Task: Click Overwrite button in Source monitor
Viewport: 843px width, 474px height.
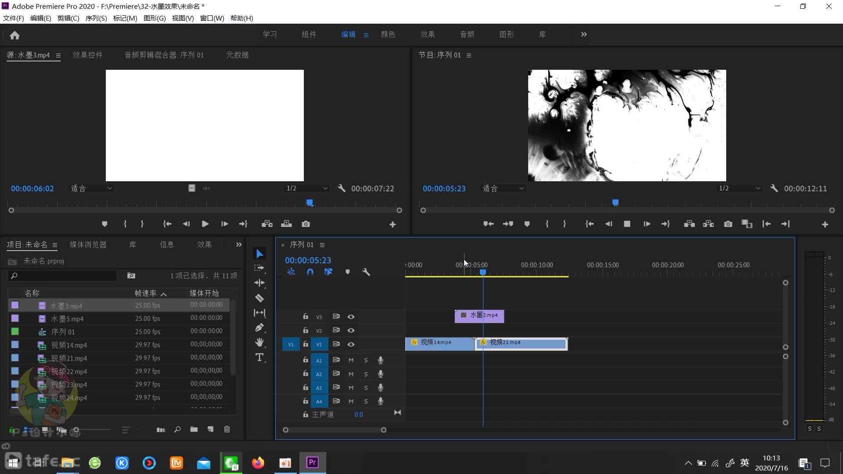Action: tap(286, 224)
